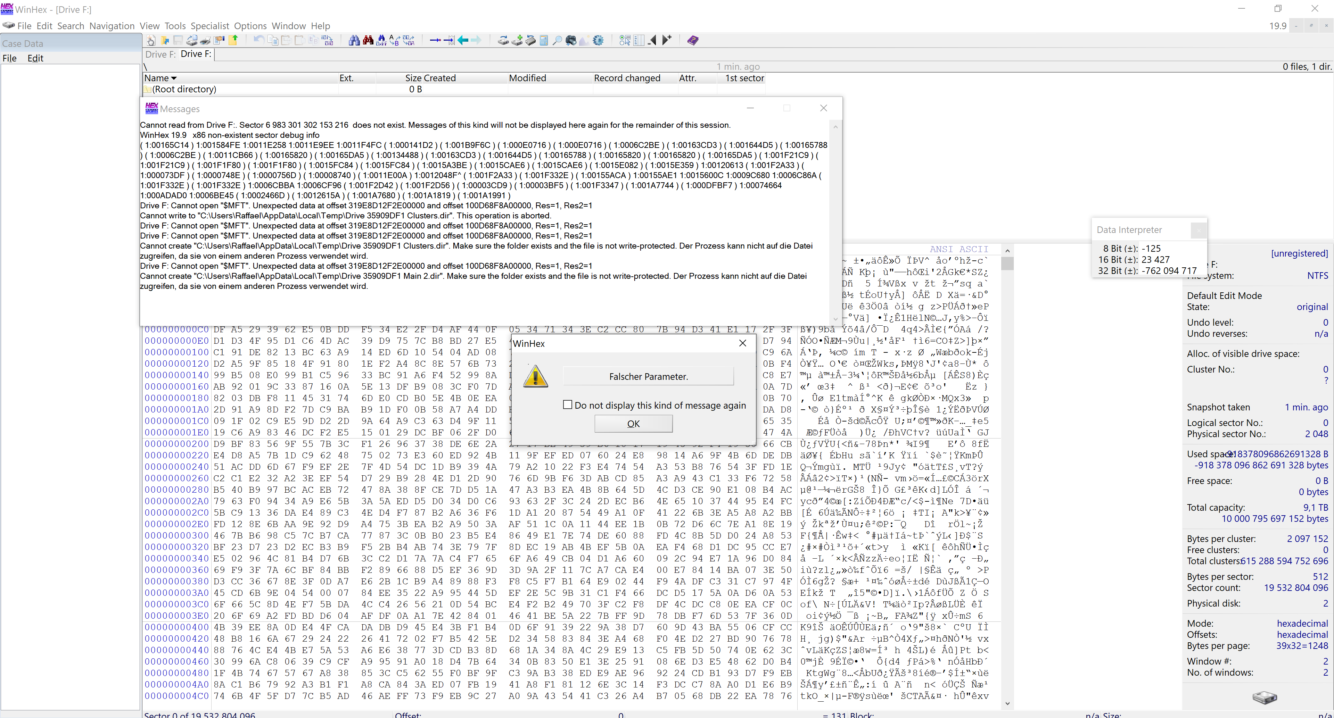This screenshot has height=718, width=1334.
Task: Click the Print icon in the toolbar
Action: click(205, 40)
